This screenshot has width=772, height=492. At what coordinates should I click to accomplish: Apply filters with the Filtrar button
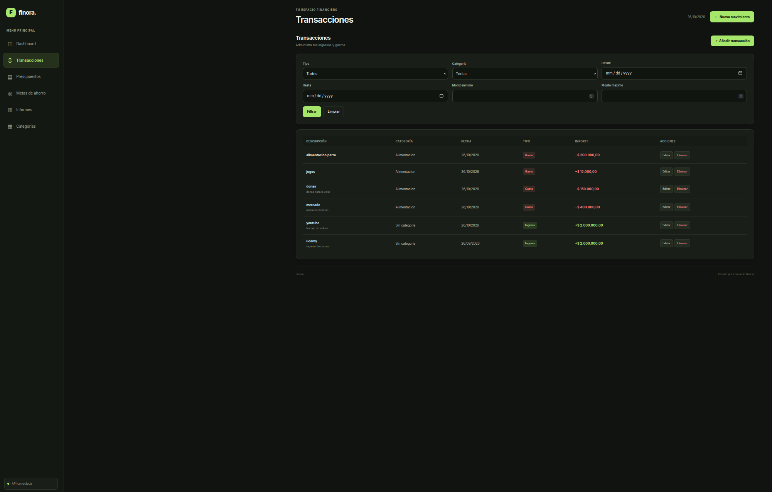point(312,112)
